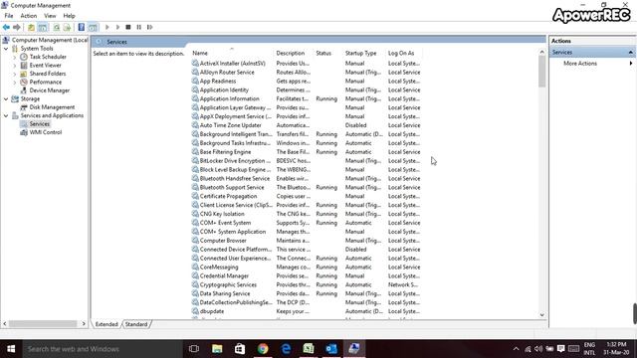The image size is (637, 358).
Task: Open the Help menu
Action: pos(69,16)
